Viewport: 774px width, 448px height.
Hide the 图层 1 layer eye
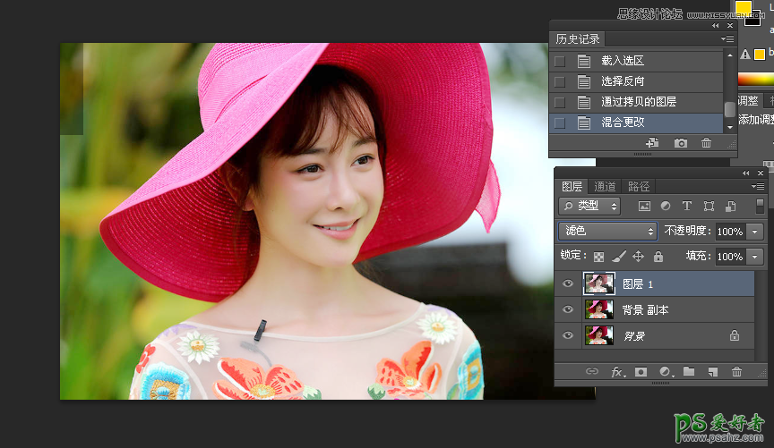[x=568, y=284]
